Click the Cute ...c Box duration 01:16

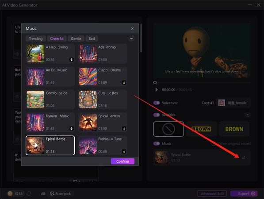point(103,106)
